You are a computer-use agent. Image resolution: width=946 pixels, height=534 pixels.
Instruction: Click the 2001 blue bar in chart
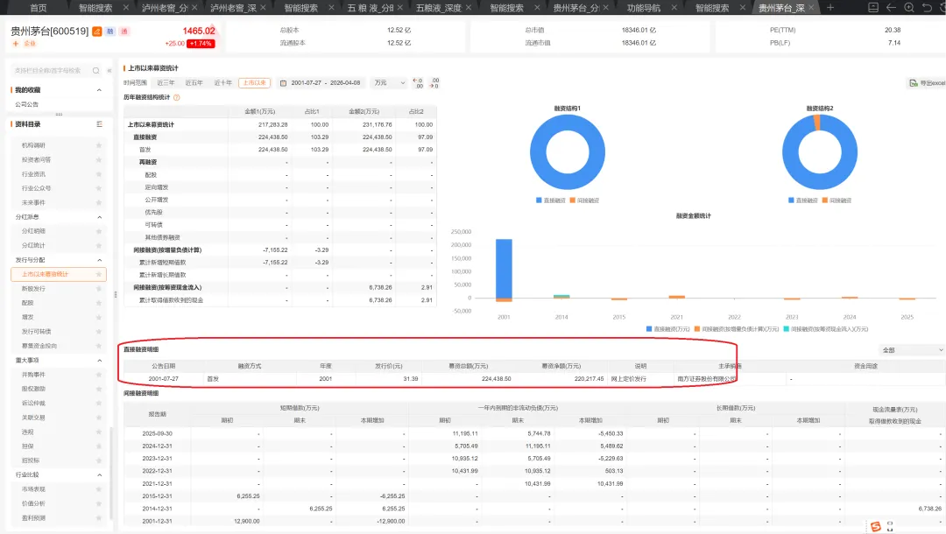(x=504, y=268)
